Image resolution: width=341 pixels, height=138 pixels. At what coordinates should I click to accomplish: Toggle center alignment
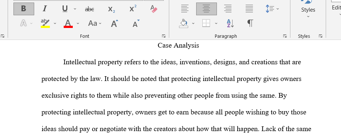(x=206, y=9)
